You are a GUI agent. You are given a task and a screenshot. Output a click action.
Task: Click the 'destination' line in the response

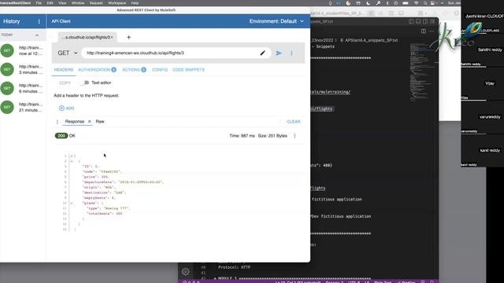click(104, 193)
